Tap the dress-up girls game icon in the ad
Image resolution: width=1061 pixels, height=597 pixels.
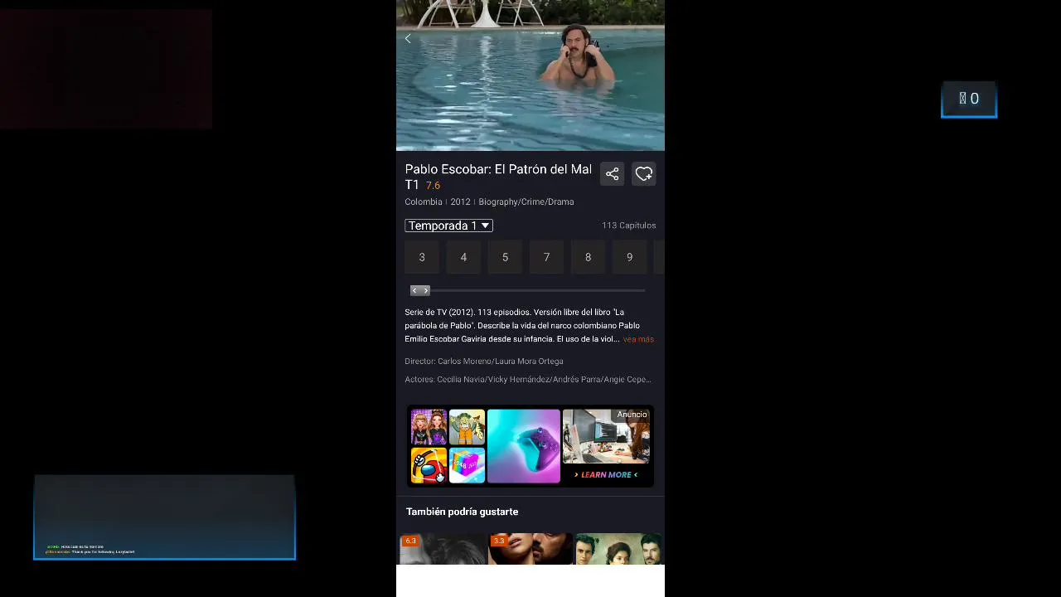(429, 427)
